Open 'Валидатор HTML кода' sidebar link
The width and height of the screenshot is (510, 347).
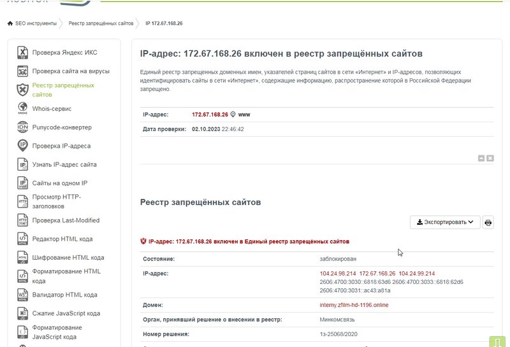click(x=65, y=295)
